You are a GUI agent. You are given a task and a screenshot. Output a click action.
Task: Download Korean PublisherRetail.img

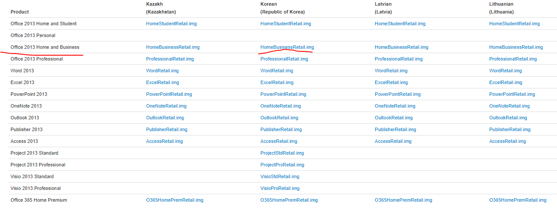point(281,129)
